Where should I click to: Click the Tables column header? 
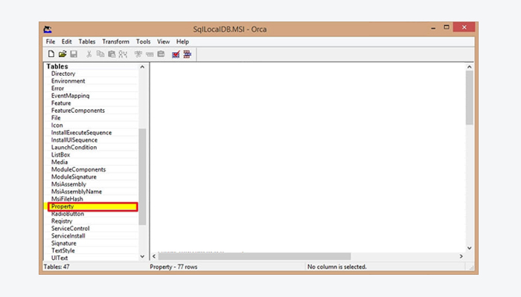click(x=57, y=66)
